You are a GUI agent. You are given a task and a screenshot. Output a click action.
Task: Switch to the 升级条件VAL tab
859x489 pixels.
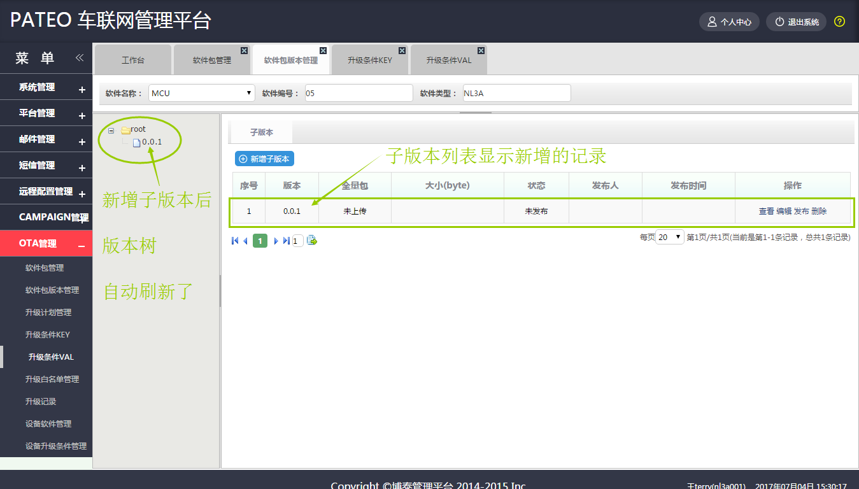(x=449, y=60)
